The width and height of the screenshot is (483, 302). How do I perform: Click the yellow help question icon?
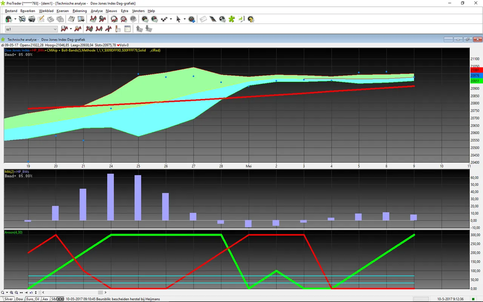(x=251, y=19)
